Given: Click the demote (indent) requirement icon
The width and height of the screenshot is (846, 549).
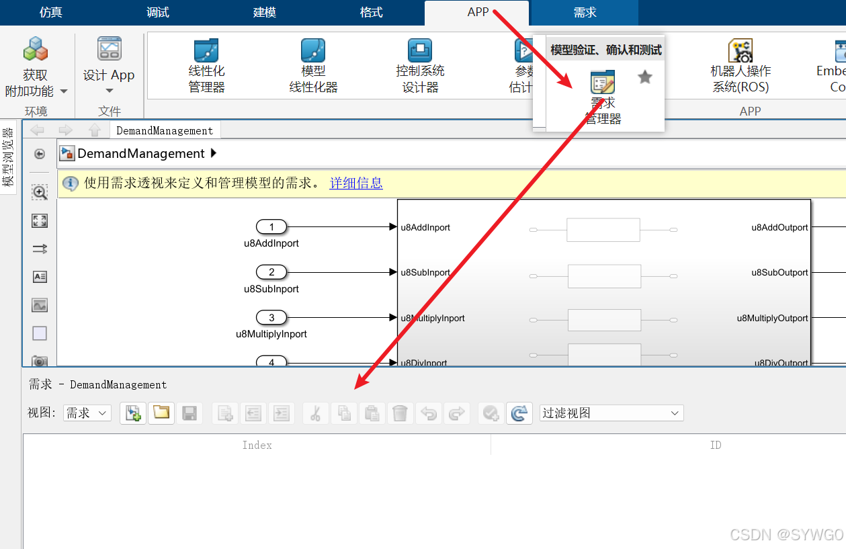Looking at the screenshot, I should click(x=282, y=413).
